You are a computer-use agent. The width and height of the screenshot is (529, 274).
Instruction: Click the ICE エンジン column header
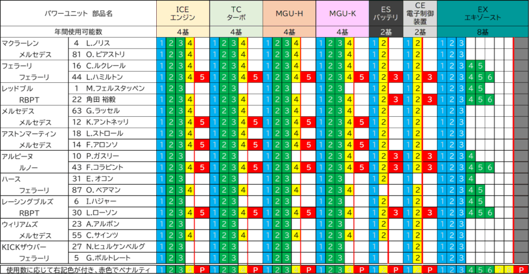click(183, 13)
